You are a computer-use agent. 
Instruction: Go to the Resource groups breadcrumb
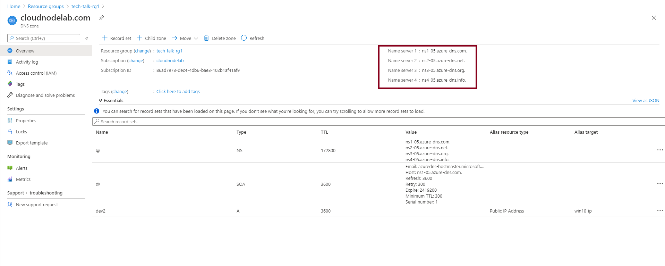[x=46, y=6]
